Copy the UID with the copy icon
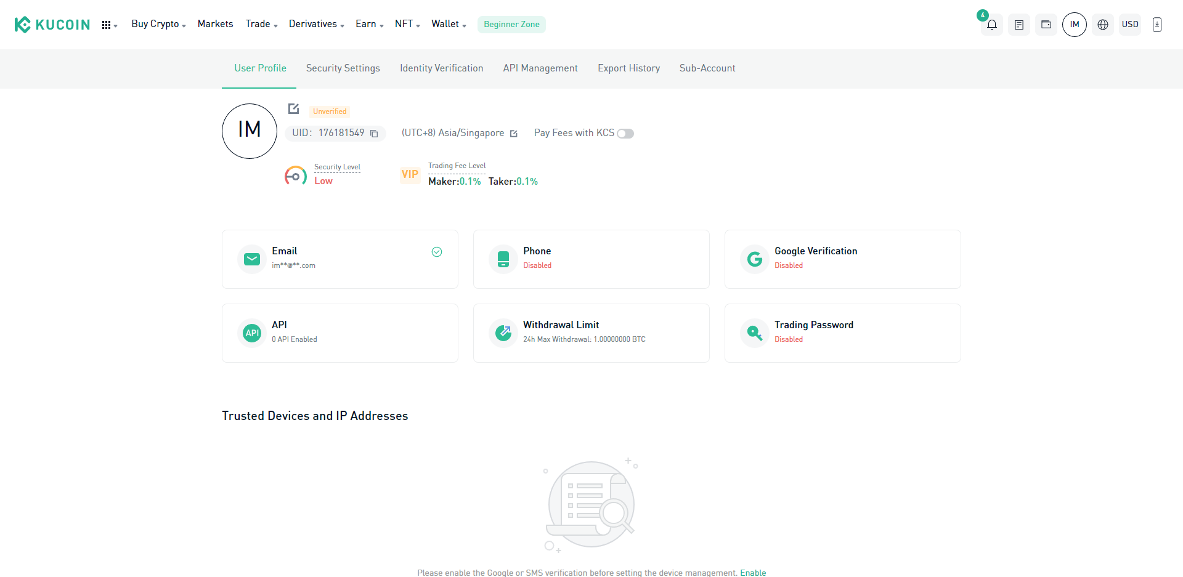Image resolution: width=1183 pixels, height=577 pixels. pos(374,134)
